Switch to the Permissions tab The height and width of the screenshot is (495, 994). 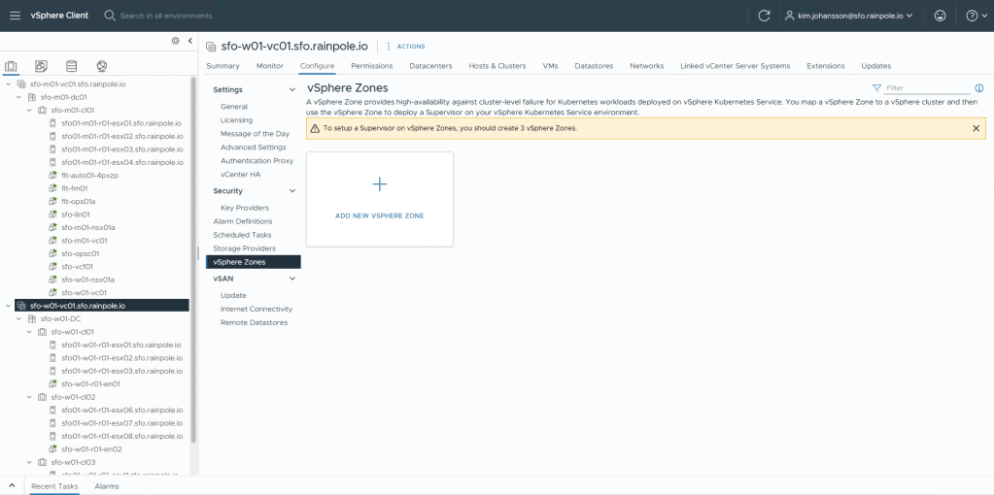pyautogui.click(x=371, y=66)
